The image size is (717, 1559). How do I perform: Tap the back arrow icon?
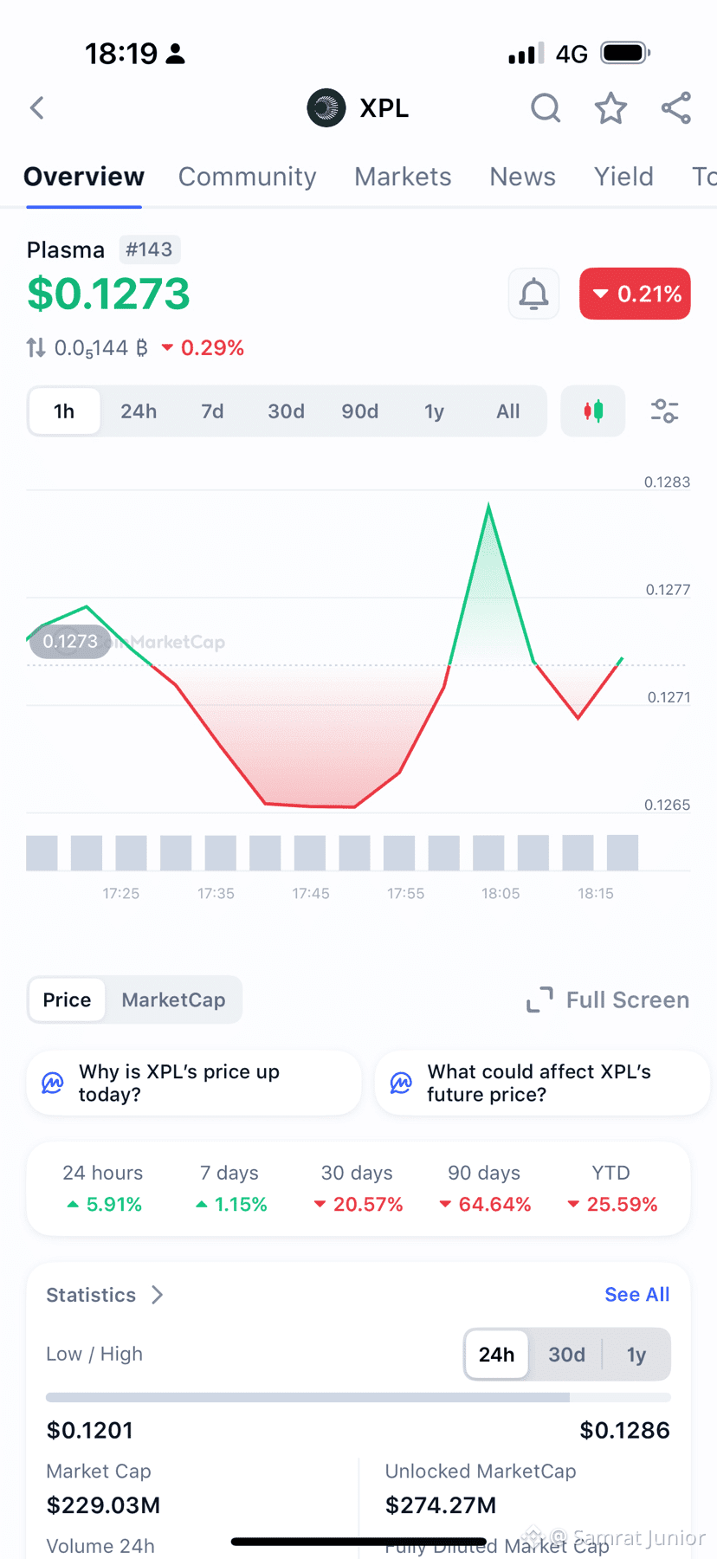(37, 108)
